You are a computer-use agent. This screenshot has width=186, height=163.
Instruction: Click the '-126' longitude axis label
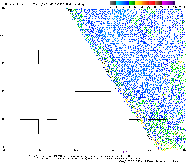point(111,150)
